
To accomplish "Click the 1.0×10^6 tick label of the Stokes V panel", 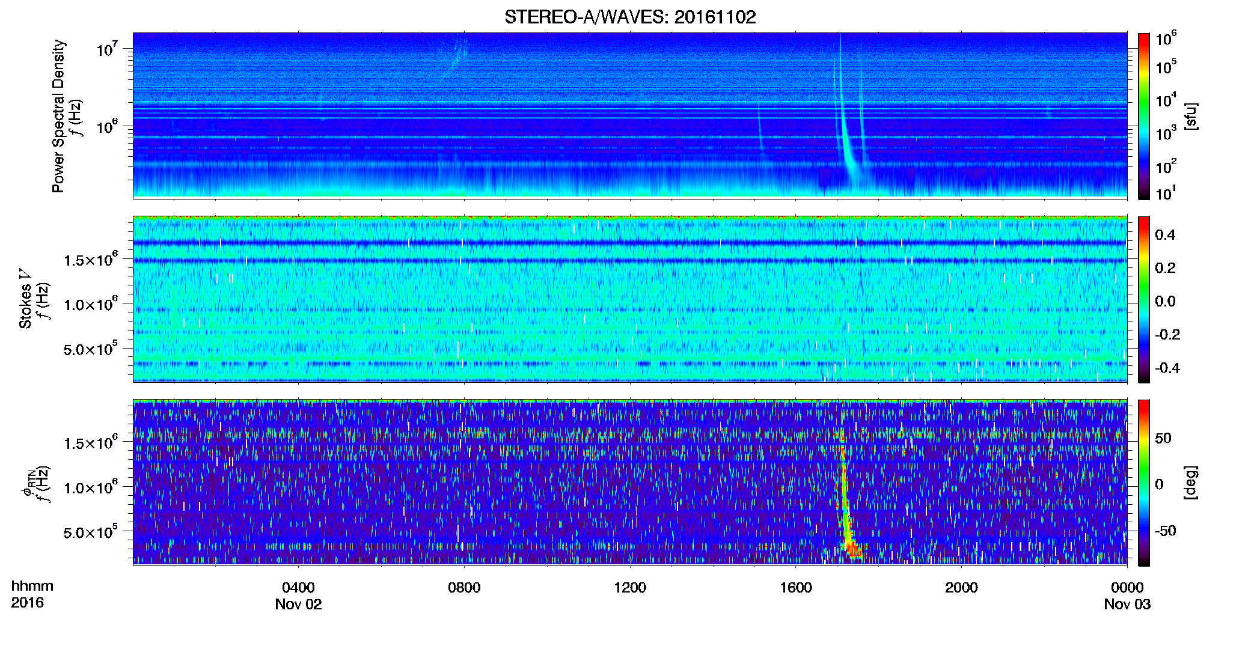I will (x=91, y=304).
